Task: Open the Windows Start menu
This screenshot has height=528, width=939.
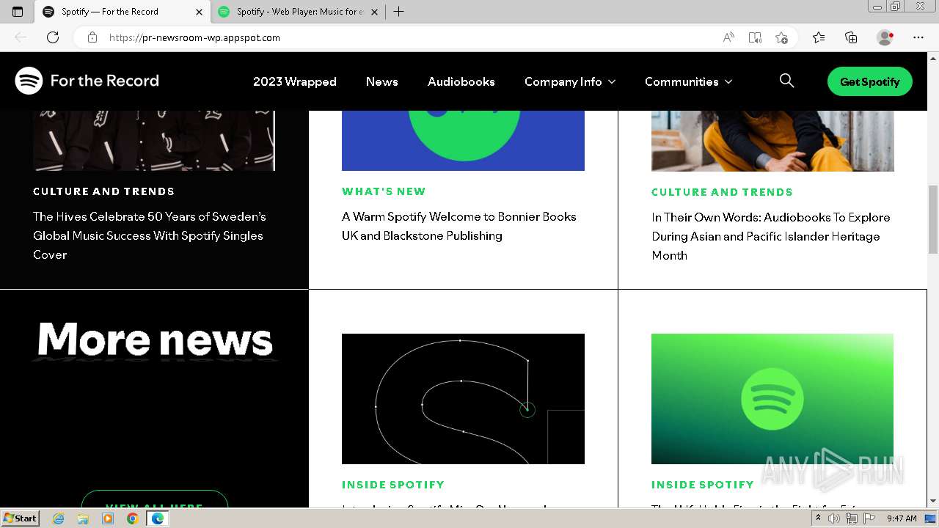Action: (21, 518)
